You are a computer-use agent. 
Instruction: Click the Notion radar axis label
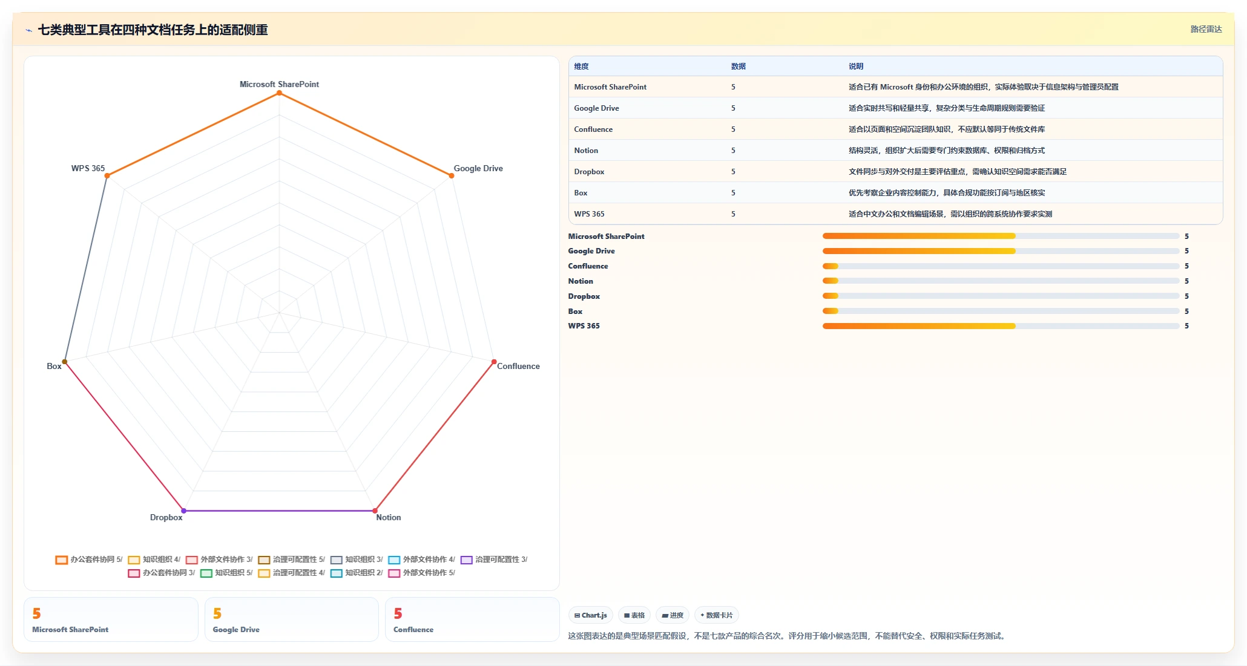(x=388, y=517)
